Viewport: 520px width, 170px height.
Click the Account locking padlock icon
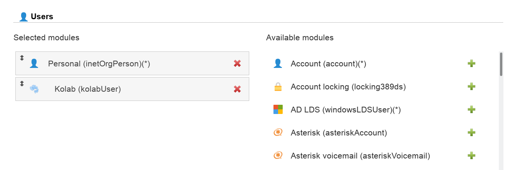[278, 87]
